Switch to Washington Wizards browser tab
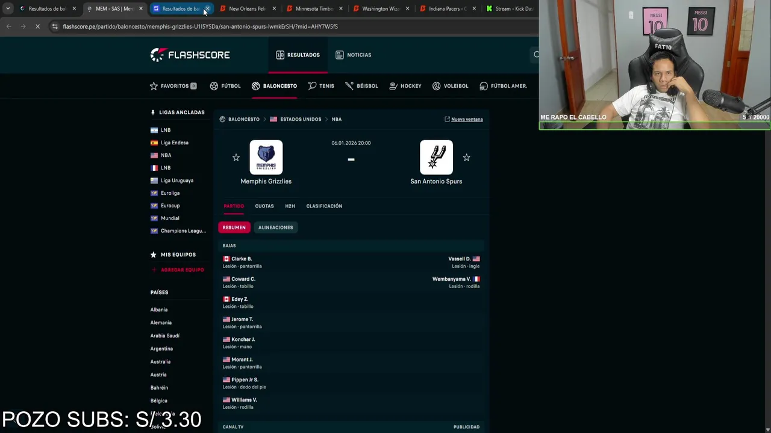771x433 pixels. (381, 8)
